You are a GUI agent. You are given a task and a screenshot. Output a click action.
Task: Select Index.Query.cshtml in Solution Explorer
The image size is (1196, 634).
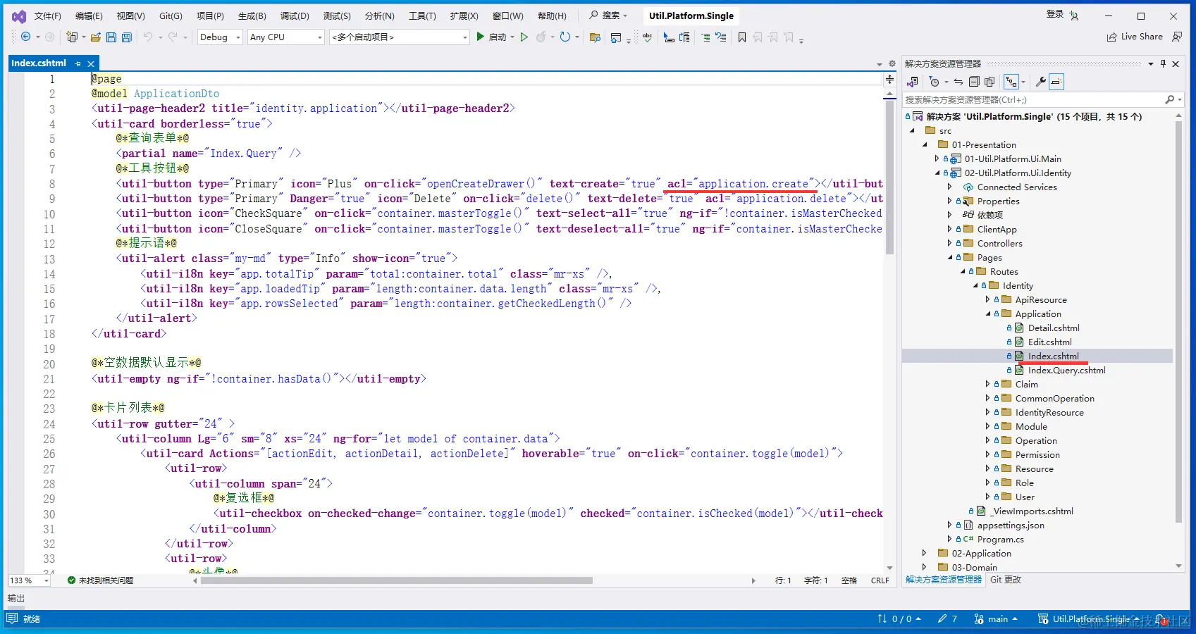pyautogui.click(x=1066, y=370)
